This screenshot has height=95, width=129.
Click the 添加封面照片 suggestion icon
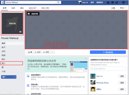tap(28, 76)
